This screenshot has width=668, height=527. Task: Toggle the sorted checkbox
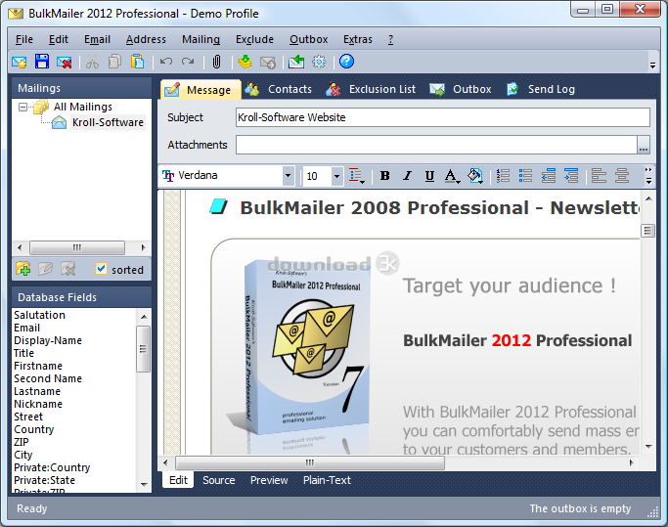click(x=101, y=269)
